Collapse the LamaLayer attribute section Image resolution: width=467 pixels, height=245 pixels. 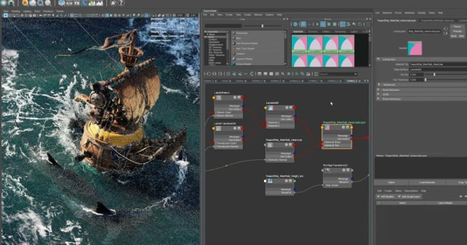coord(378,60)
